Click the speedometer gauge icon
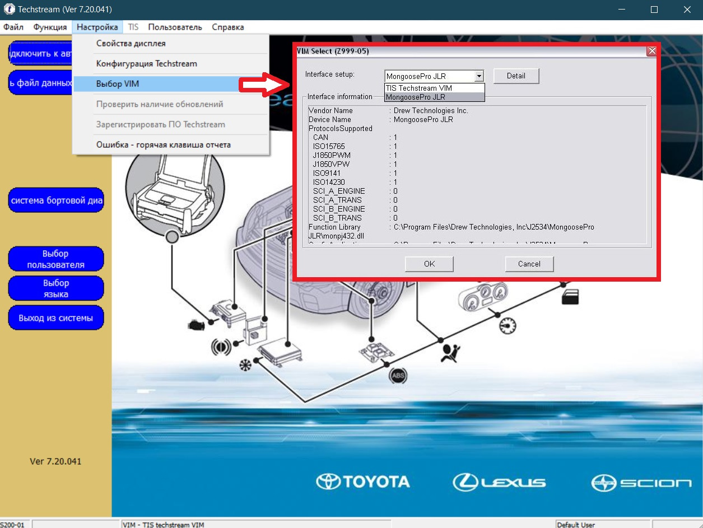The image size is (703, 528). 507,325
